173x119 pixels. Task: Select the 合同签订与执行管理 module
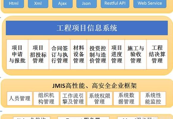click(60, 54)
